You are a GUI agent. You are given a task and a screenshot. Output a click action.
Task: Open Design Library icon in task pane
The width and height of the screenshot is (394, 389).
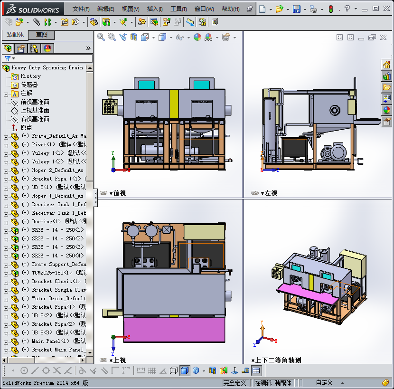point(386,76)
